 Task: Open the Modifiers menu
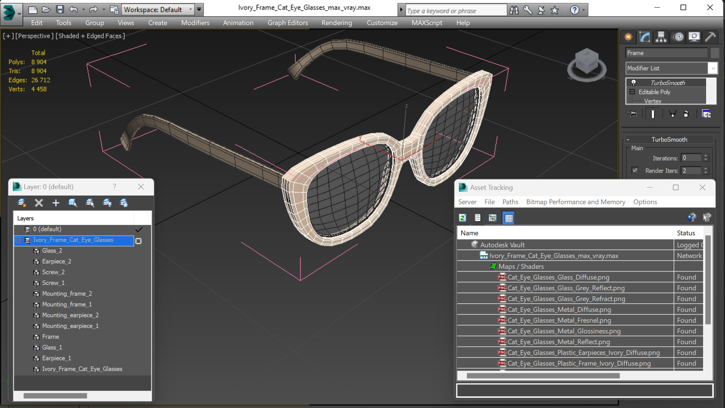(195, 23)
